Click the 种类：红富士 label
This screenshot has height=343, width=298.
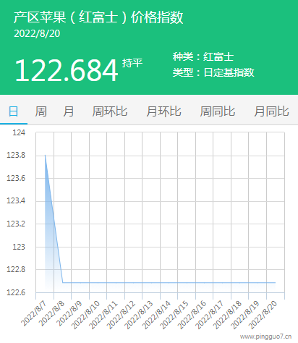pos(203,57)
